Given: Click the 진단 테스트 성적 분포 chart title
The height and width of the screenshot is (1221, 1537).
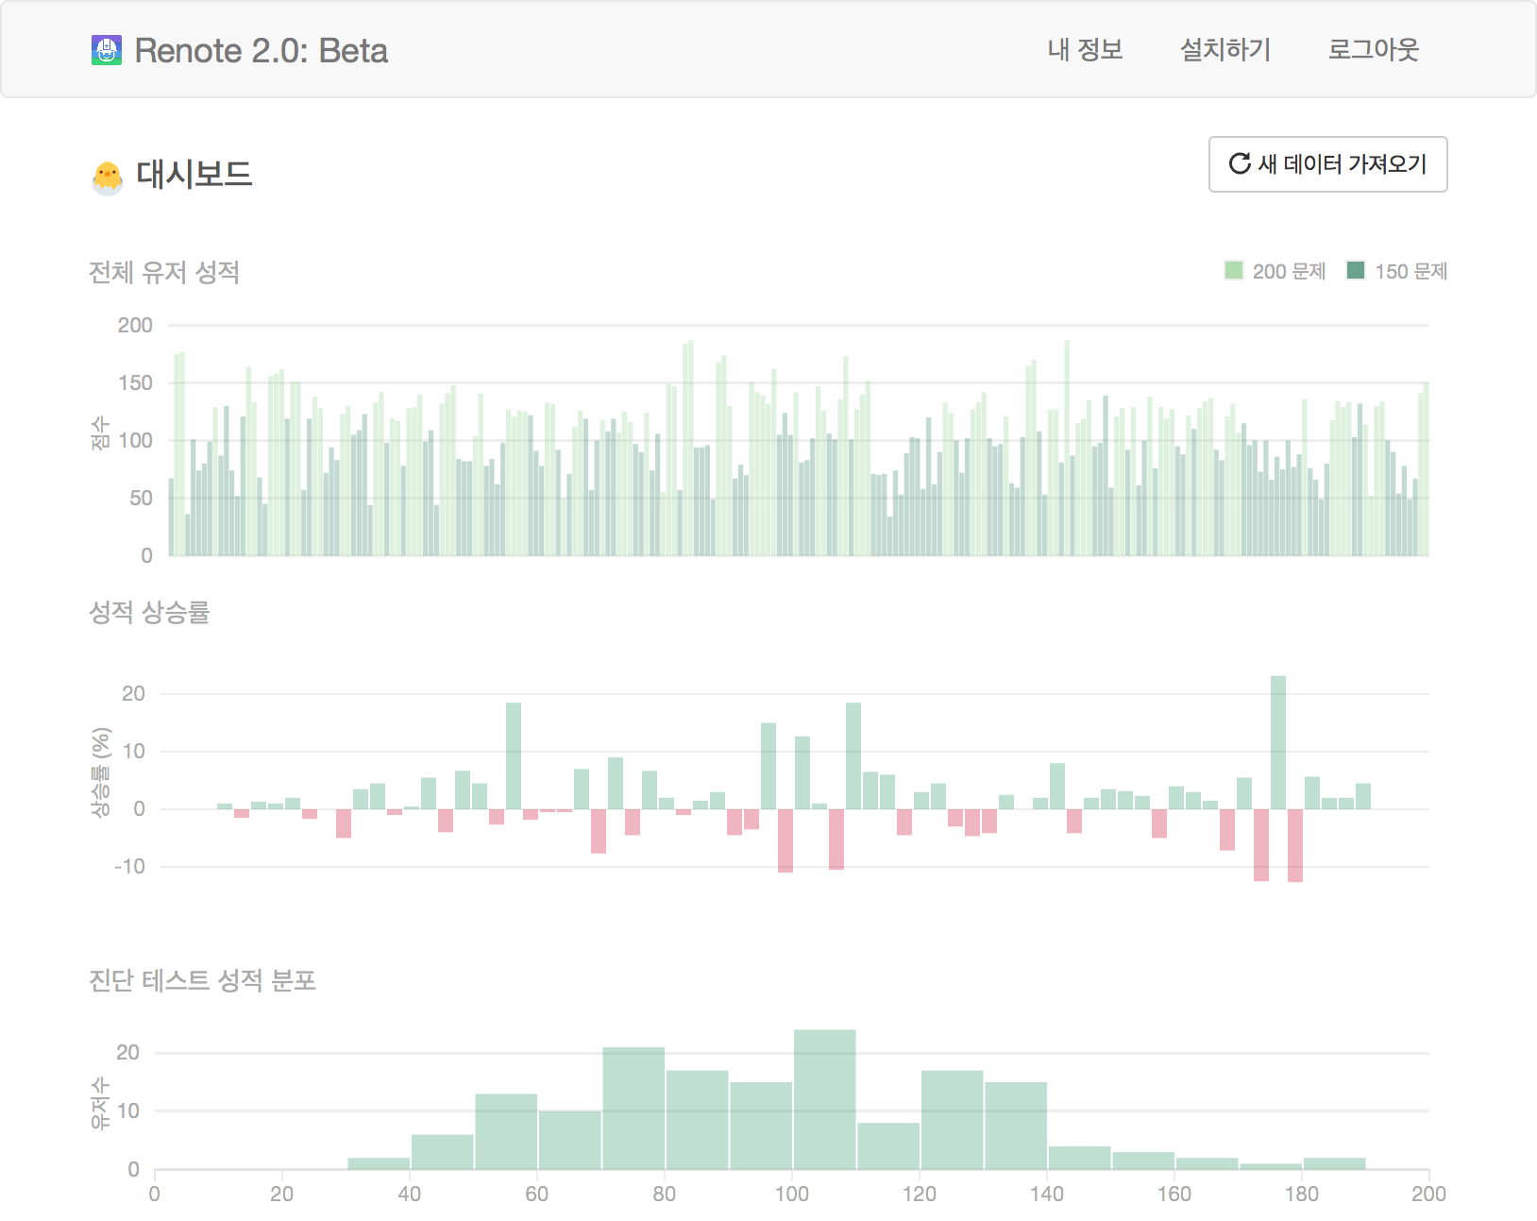Looking at the screenshot, I should coord(202,980).
